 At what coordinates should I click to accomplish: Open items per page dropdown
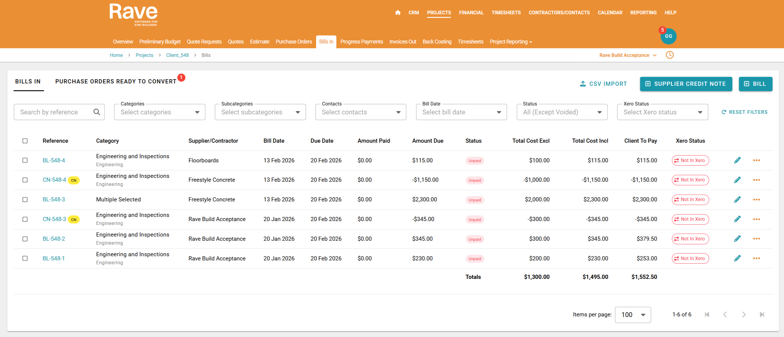633,315
